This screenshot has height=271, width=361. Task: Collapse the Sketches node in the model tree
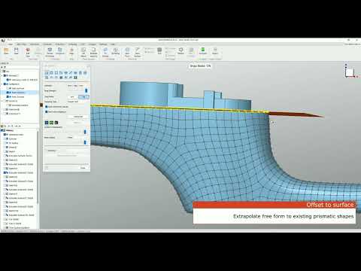(2, 101)
